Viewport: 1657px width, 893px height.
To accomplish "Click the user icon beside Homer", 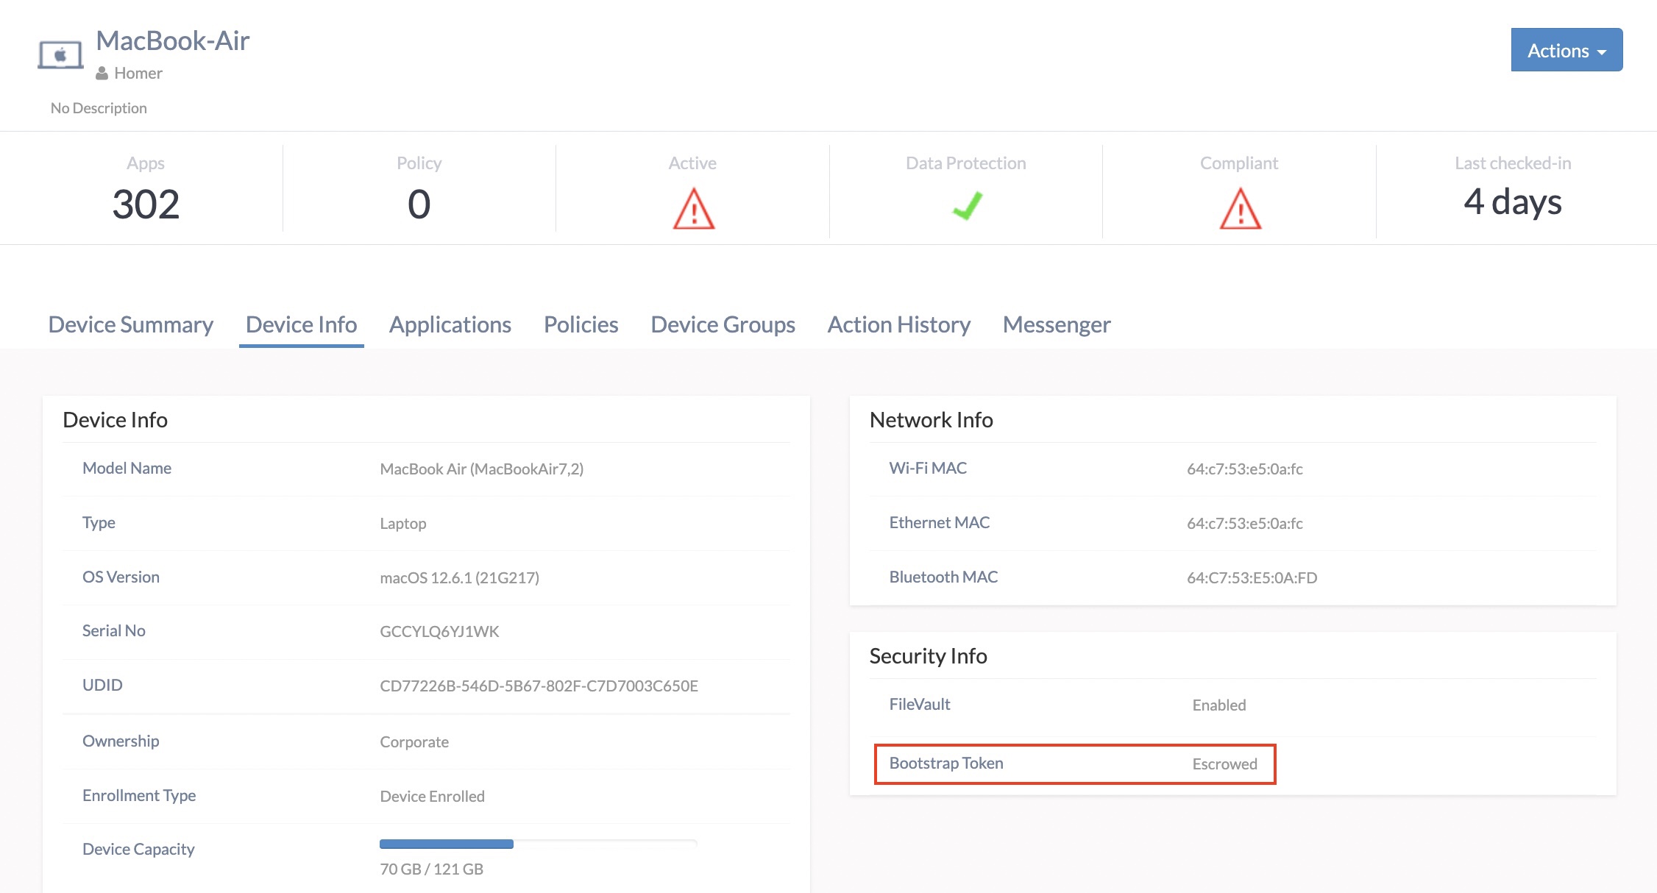I will point(102,74).
